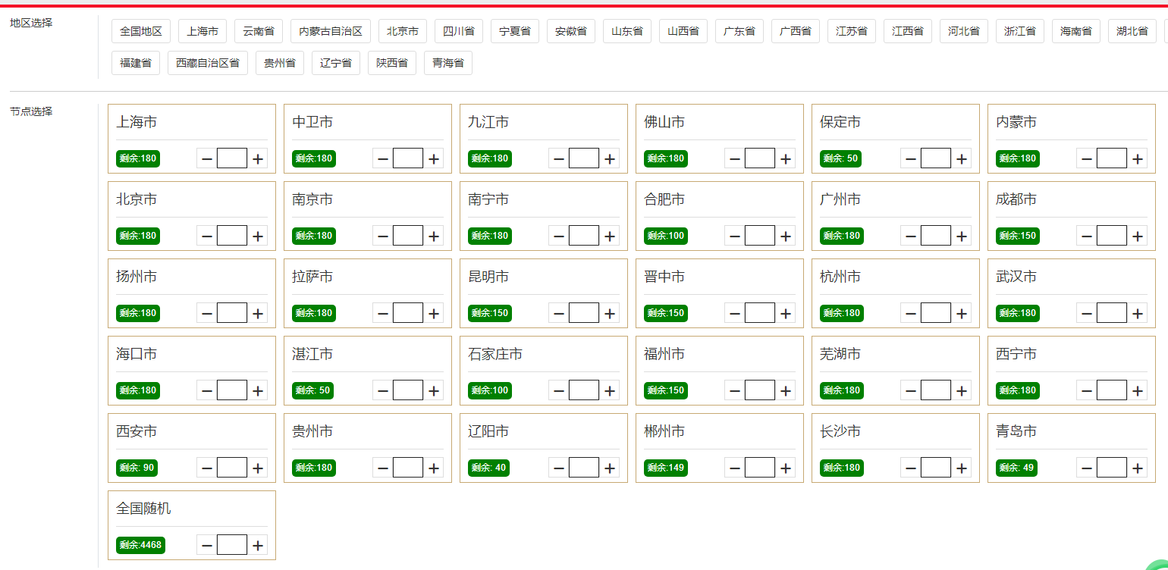Increase 全国随机 node quantity
Image resolution: width=1168 pixels, height=570 pixels.
click(x=258, y=545)
